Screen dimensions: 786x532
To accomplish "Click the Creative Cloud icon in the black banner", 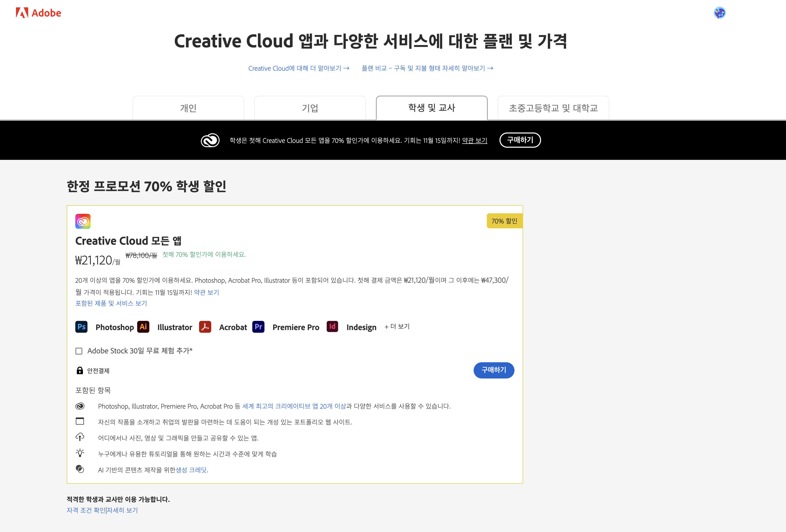I will pyautogui.click(x=210, y=140).
